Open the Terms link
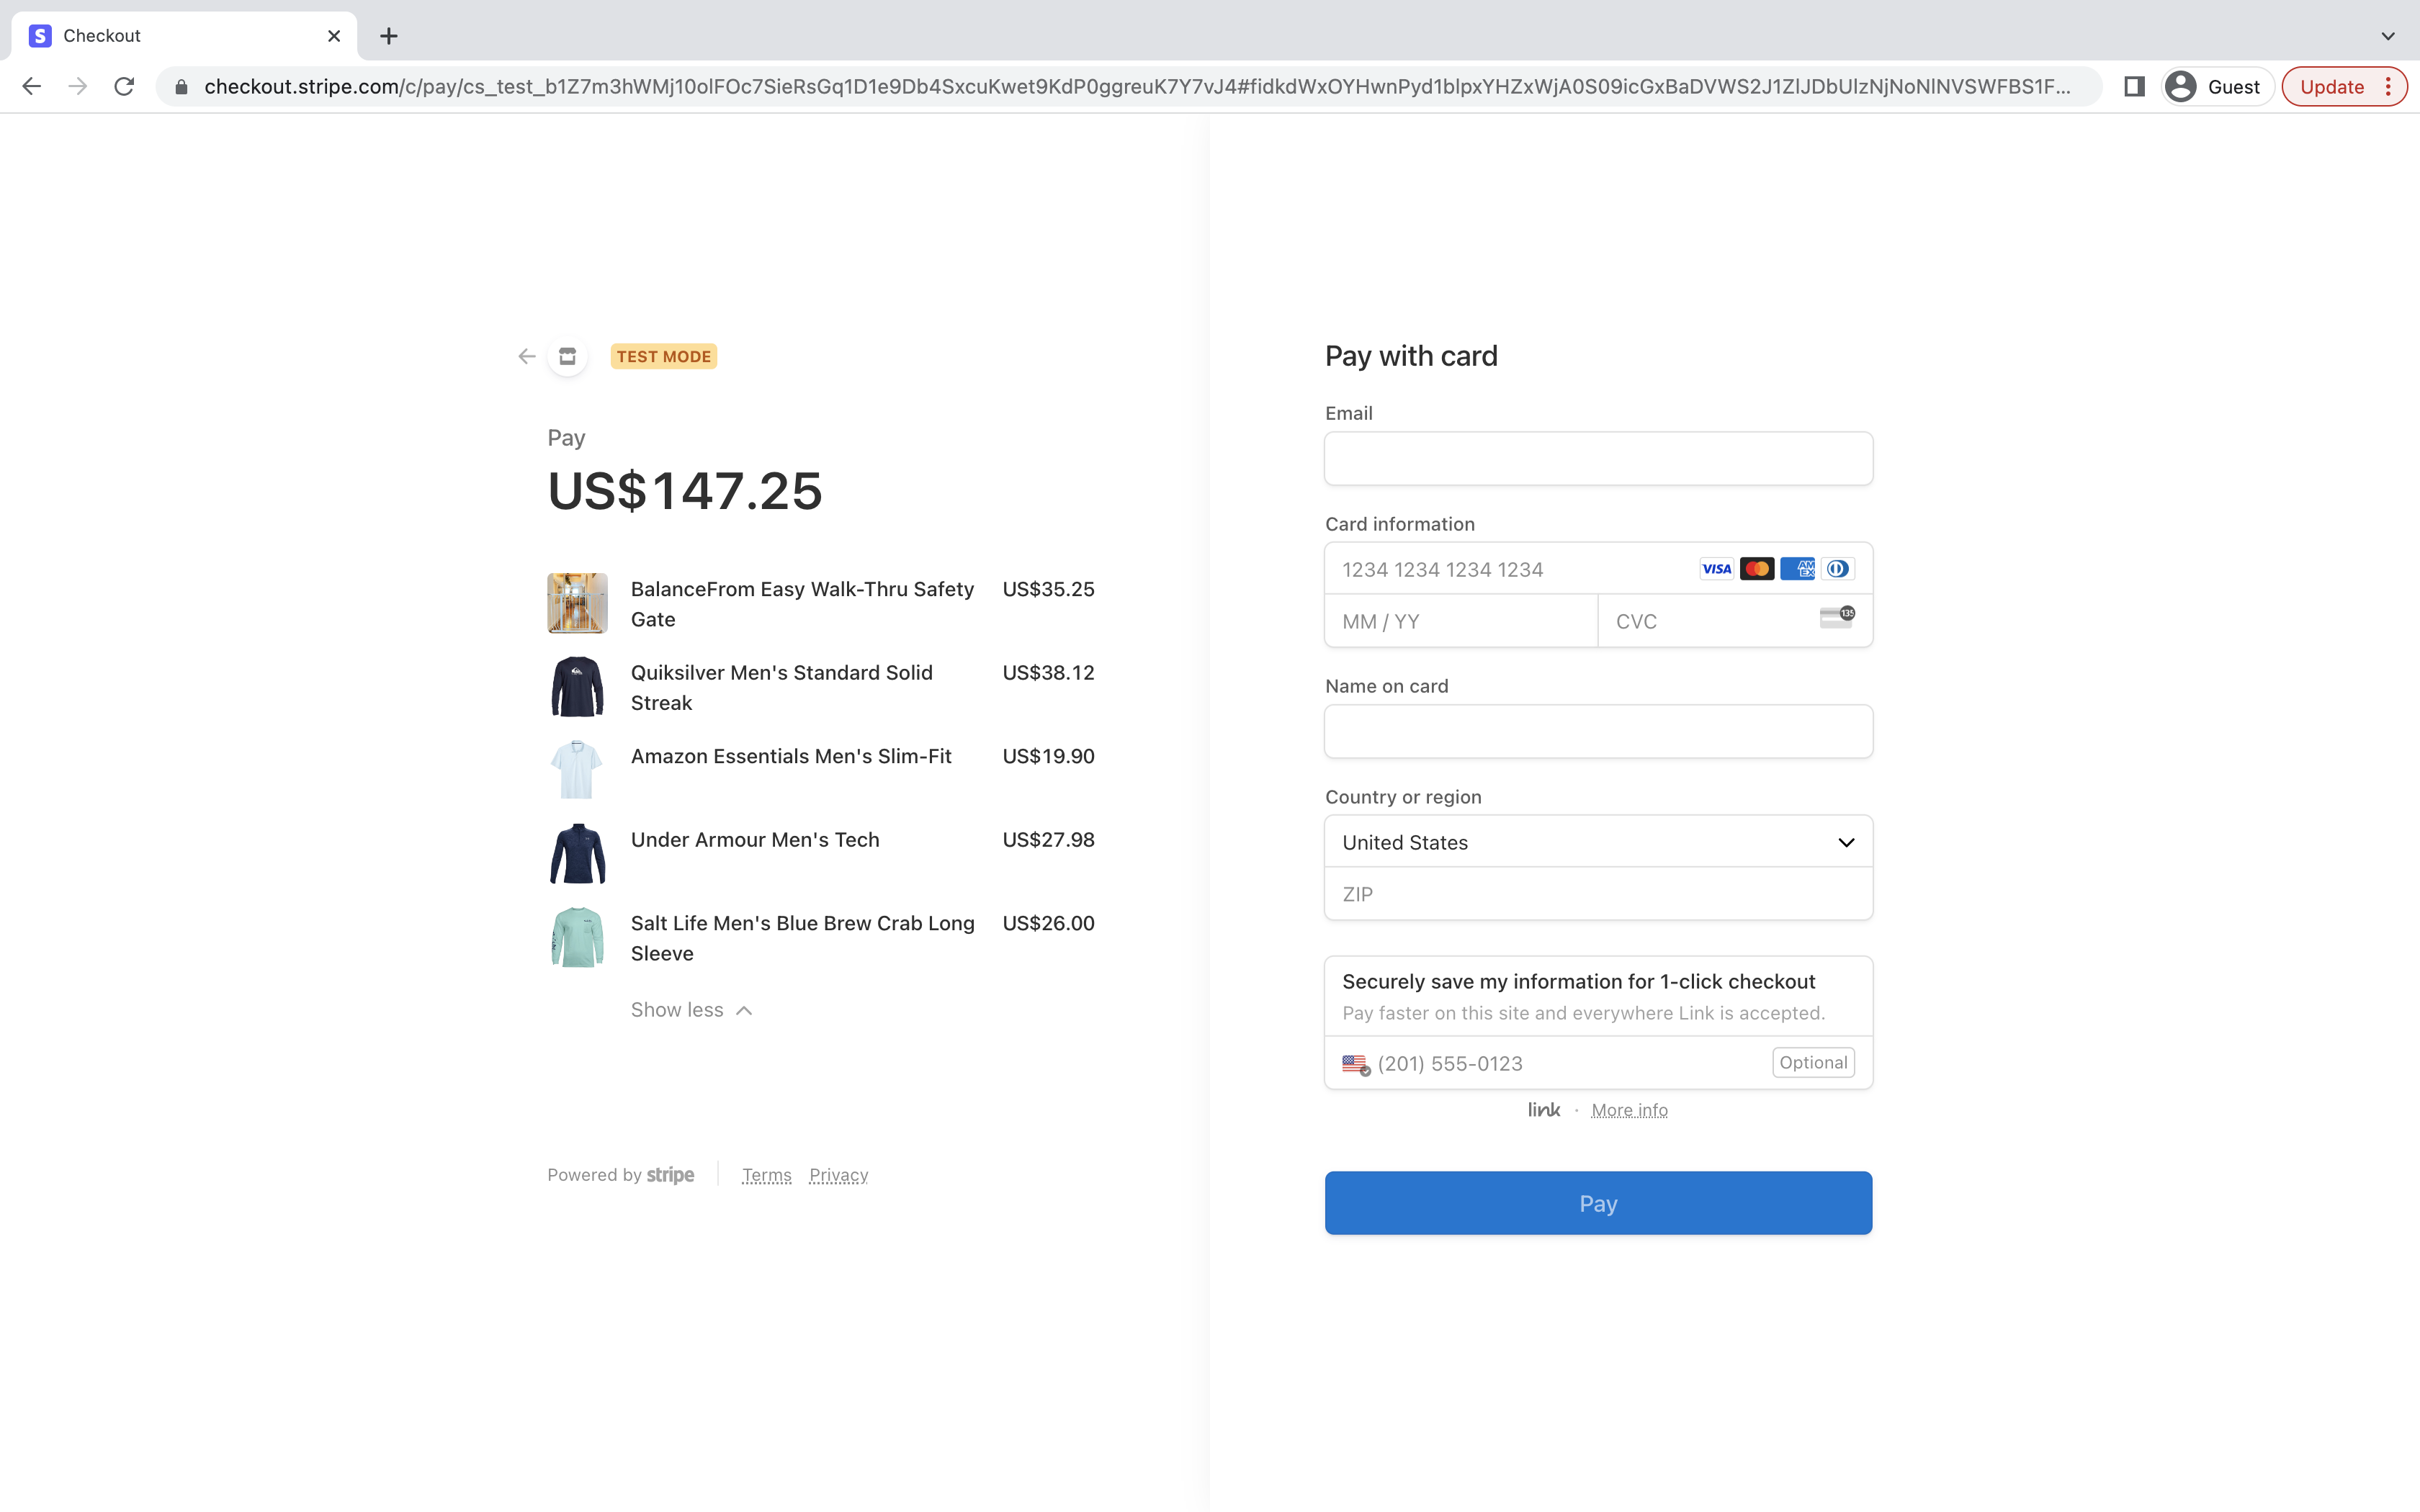 [x=767, y=1175]
